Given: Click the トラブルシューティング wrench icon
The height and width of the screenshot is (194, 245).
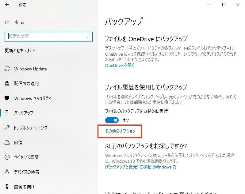Looking at the screenshot, I should click(7, 128).
